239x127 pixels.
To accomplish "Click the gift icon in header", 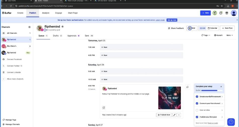I will point(227,13).
